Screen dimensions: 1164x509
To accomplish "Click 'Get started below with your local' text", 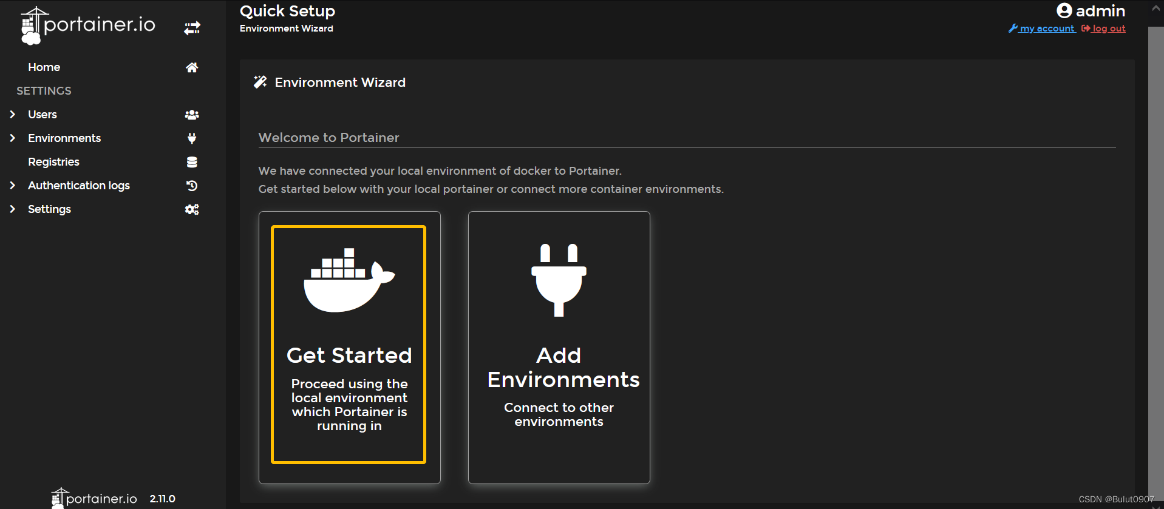I will click(491, 189).
